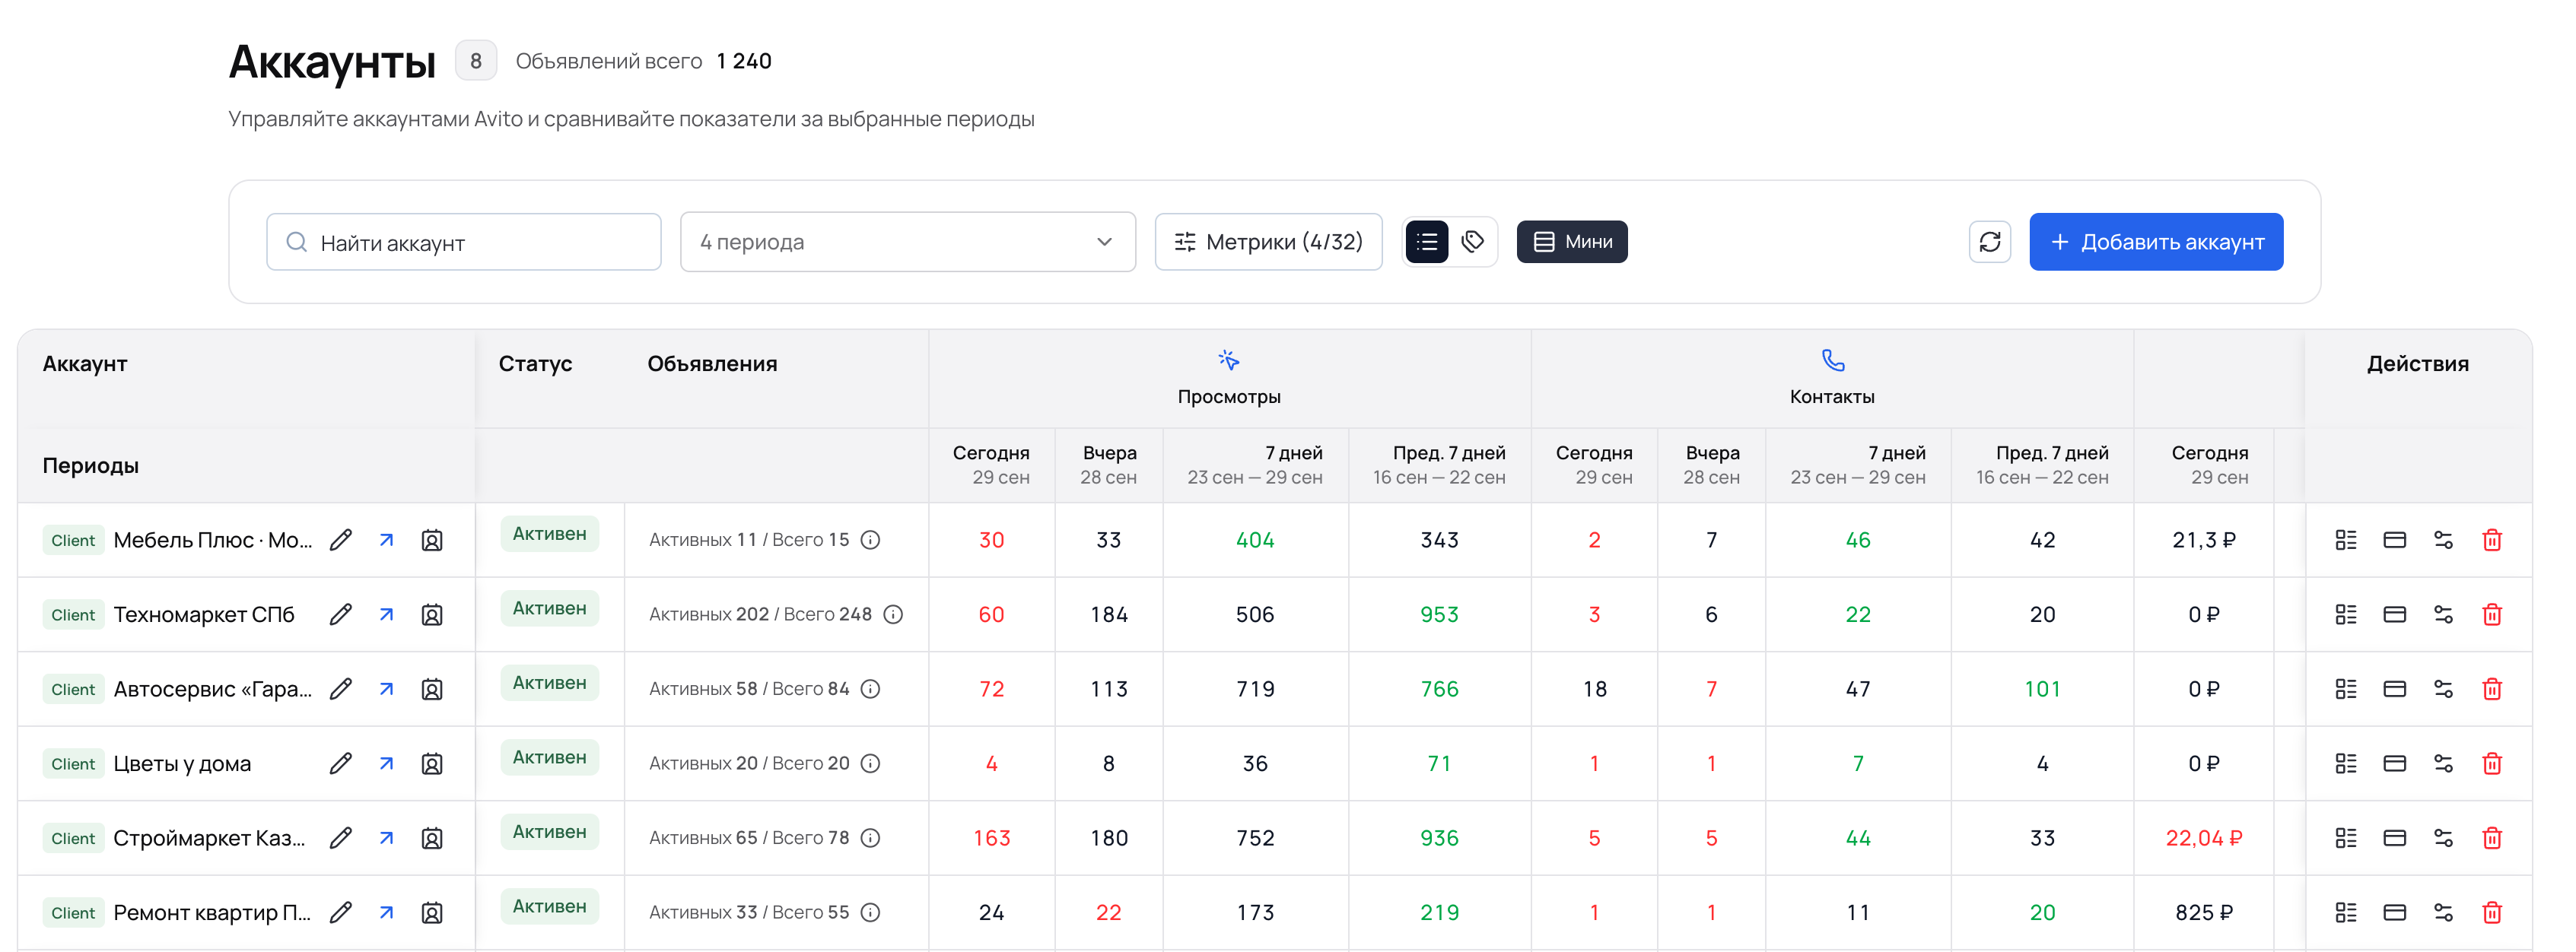This screenshot has height=952, width=2576.
Task: Click the Добавить аккаунт button
Action: [2156, 242]
